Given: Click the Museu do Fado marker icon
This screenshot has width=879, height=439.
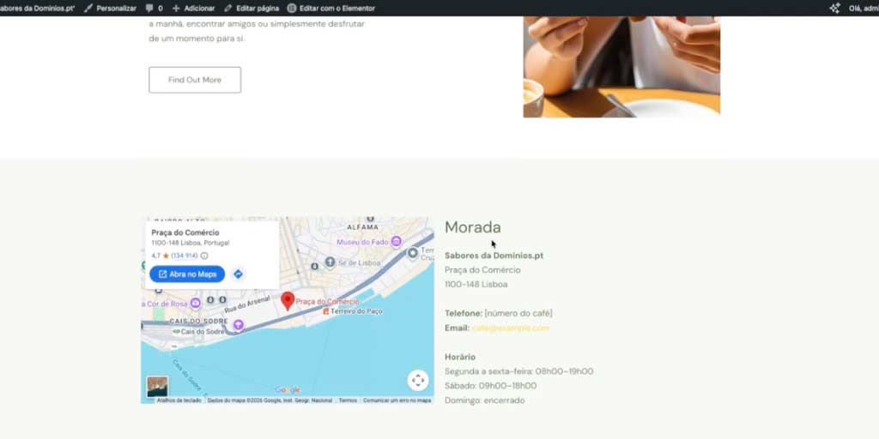Looking at the screenshot, I should 397,242.
